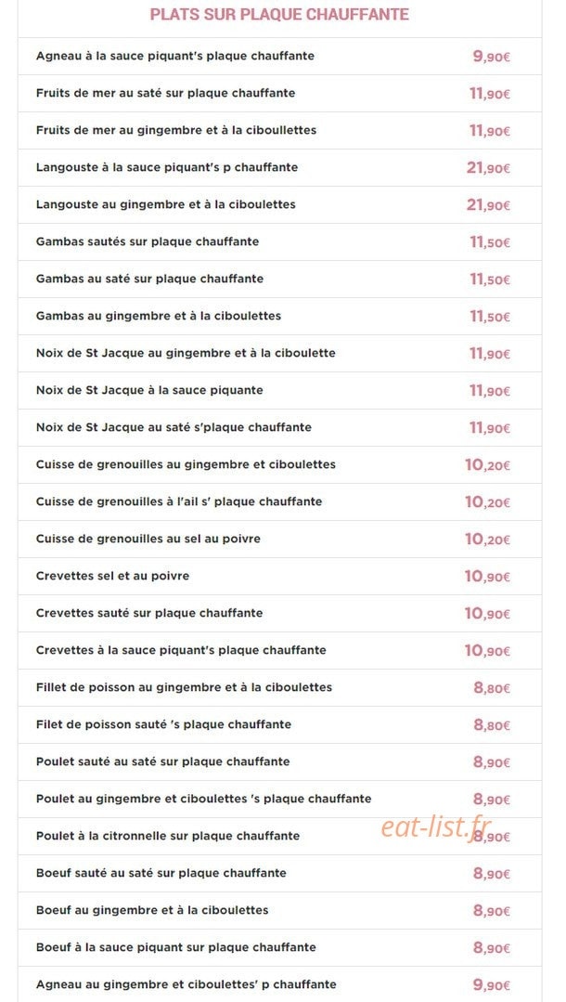Choose Fruits de mer au saté dish
Image resolution: width=566 pixels, height=1002 pixels.
[x=279, y=93]
